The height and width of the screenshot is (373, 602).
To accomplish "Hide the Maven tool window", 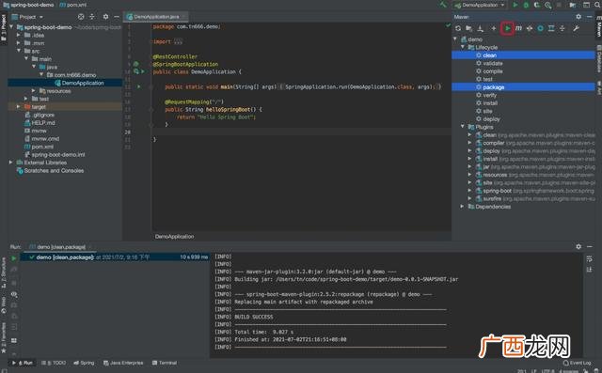I will pos(590,17).
